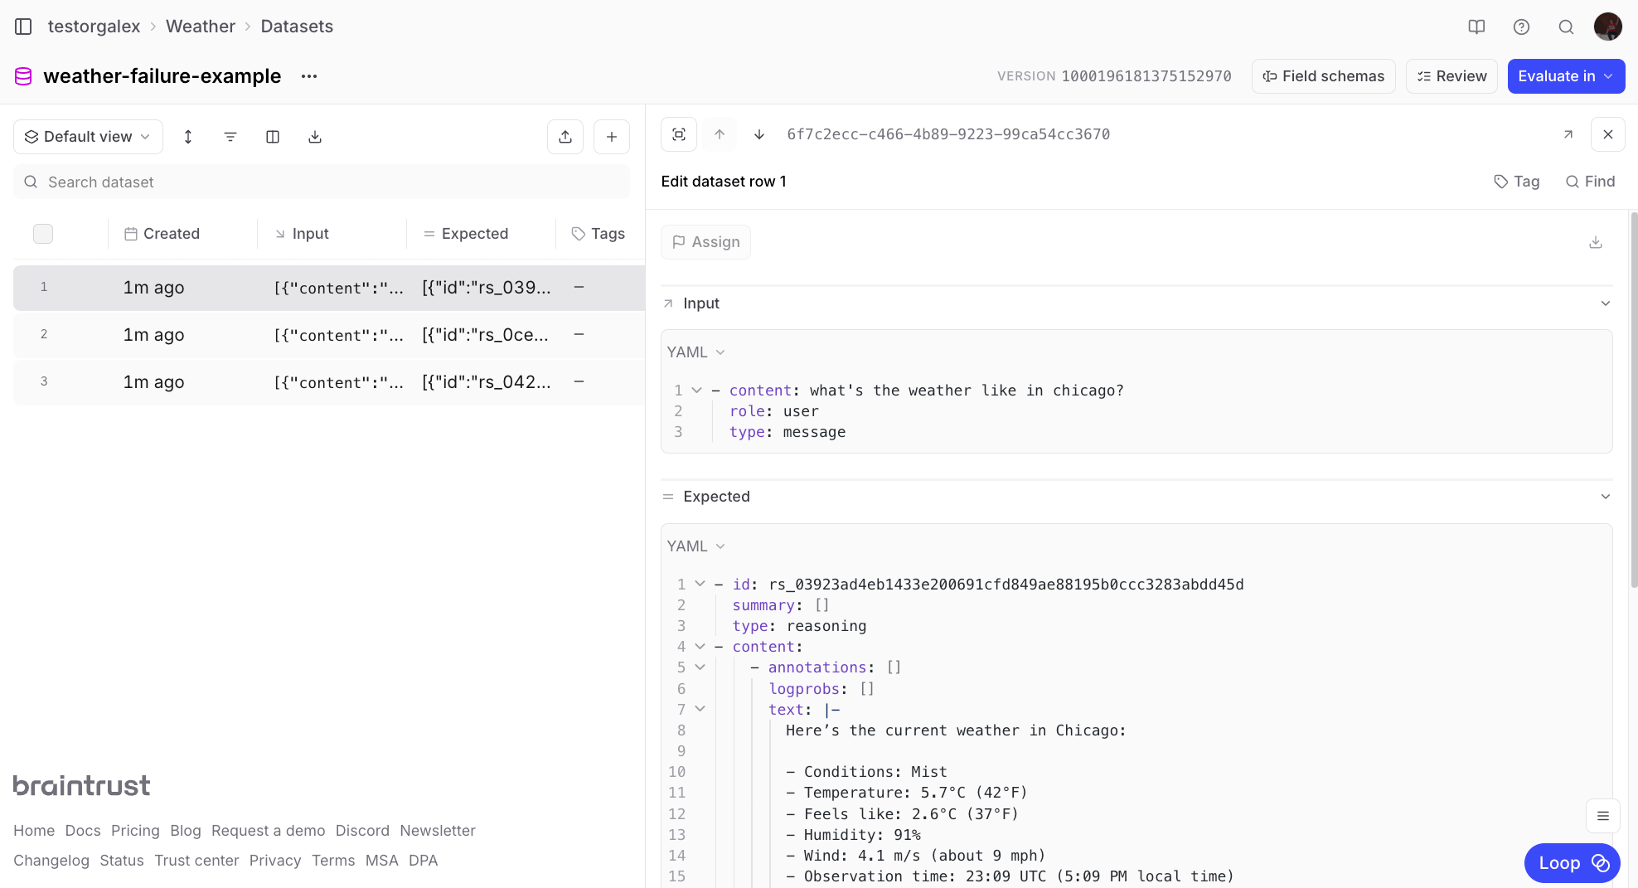Close the row detail panel
This screenshot has height=888, width=1638.
pos(1608,134)
